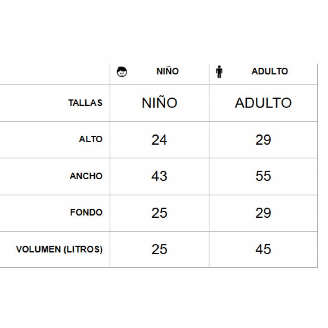Image resolution: width=328 pixels, height=328 pixels.
Task: Click the ALTO value 24 for niño
Action: pyautogui.click(x=159, y=140)
